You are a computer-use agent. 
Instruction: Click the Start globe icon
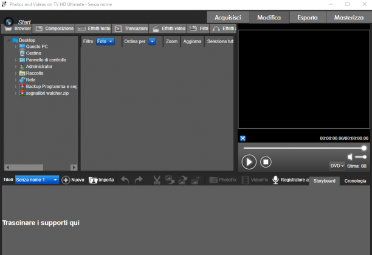(x=9, y=22)
